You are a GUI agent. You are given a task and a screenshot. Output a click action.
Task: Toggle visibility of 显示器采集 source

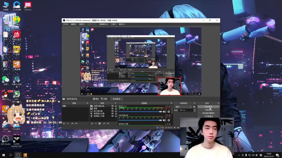pyautogui.click(x=112, y=111)
